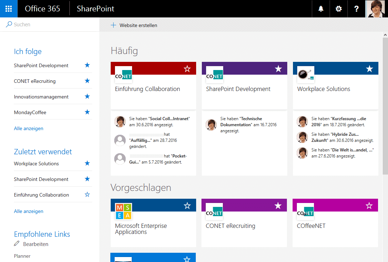388x262 pixels.
Task: Click the MSEA logo on Microsoft Enterprise Applications card
Action: (124, 211)
